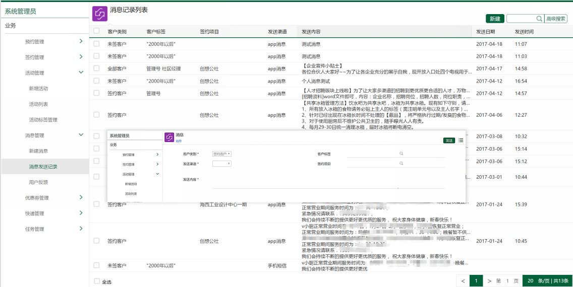Select the checkbox for the 11:07 测试消息 row

pyautogui.click(x=96, y=44)
